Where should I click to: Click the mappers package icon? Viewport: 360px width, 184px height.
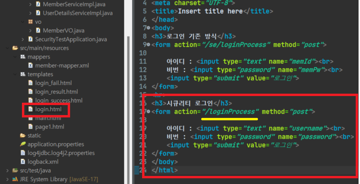[23, 57]
